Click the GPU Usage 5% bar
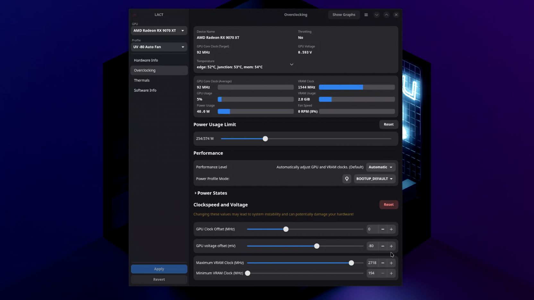This screenshot has width=534, height=300. 256,99
